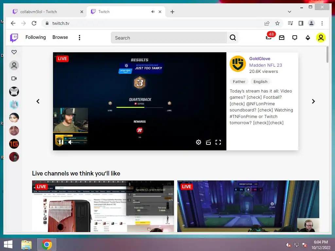Open the yellow user avatar menu

(321, 38)
